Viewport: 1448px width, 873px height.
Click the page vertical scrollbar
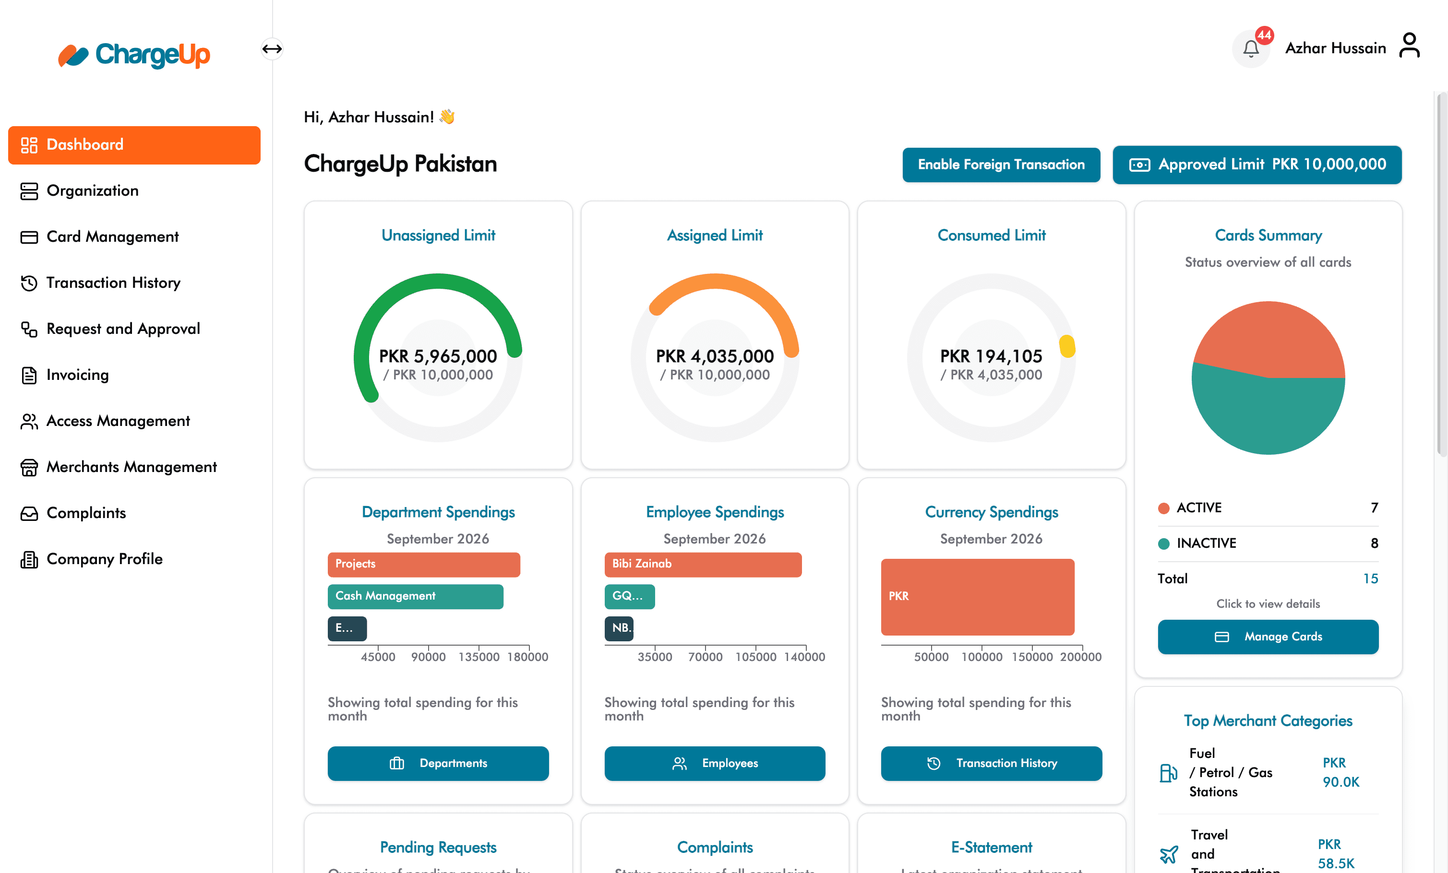click(1442, 274)
